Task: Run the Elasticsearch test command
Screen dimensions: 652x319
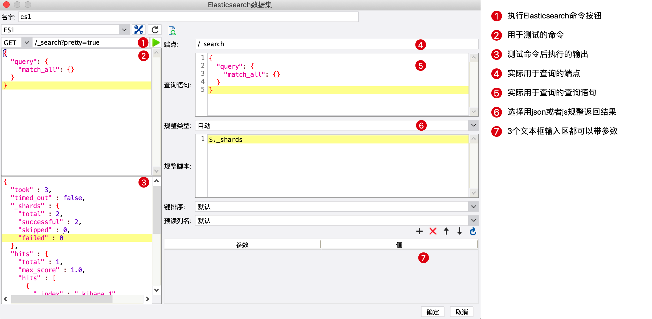Action: point(156,42)
